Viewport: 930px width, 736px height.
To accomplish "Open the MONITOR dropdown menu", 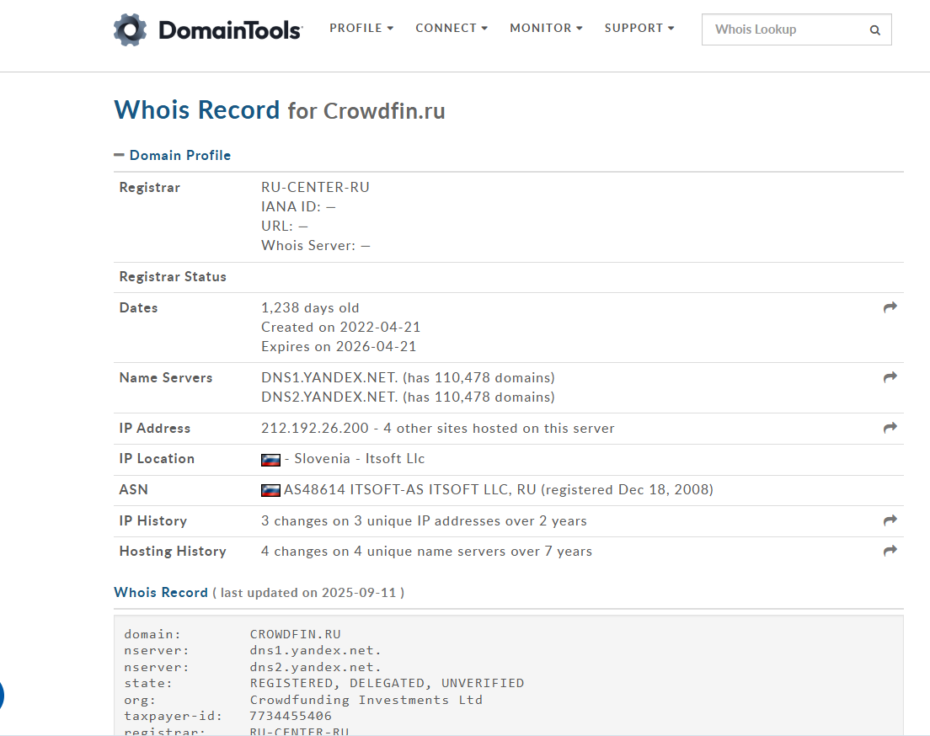I will (546, 28).
